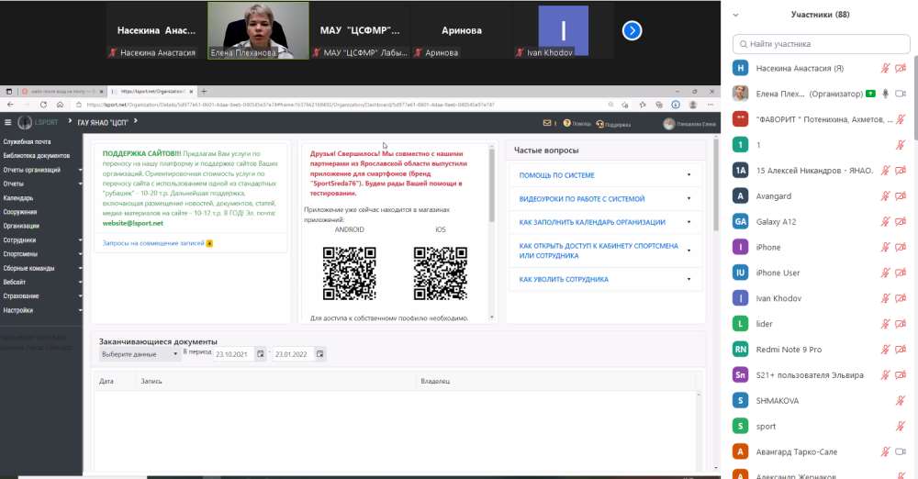Click the ГАУ ЯНАО "ЦСП" breadcrumb
The width and height of the screenshot is (918, 479).
pos(103,122)
